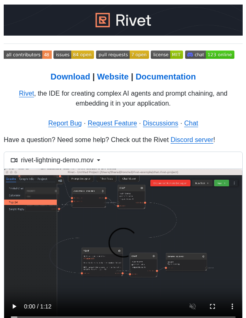246x318 pixels.
Task: Open the Download link
Action: [x=70, y=77]
